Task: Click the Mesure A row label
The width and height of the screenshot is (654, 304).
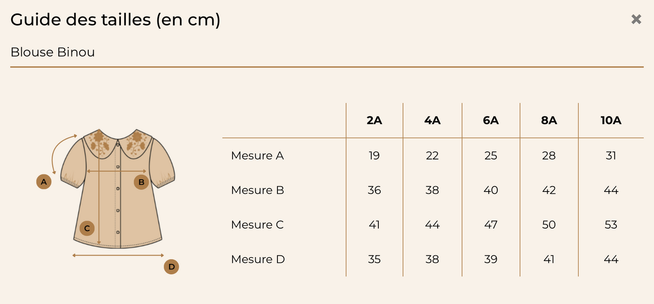Action: pos(257,156)
